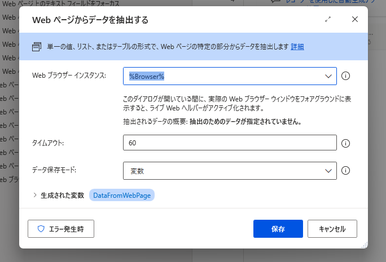Click the キャンセル button

pos(332,229)
